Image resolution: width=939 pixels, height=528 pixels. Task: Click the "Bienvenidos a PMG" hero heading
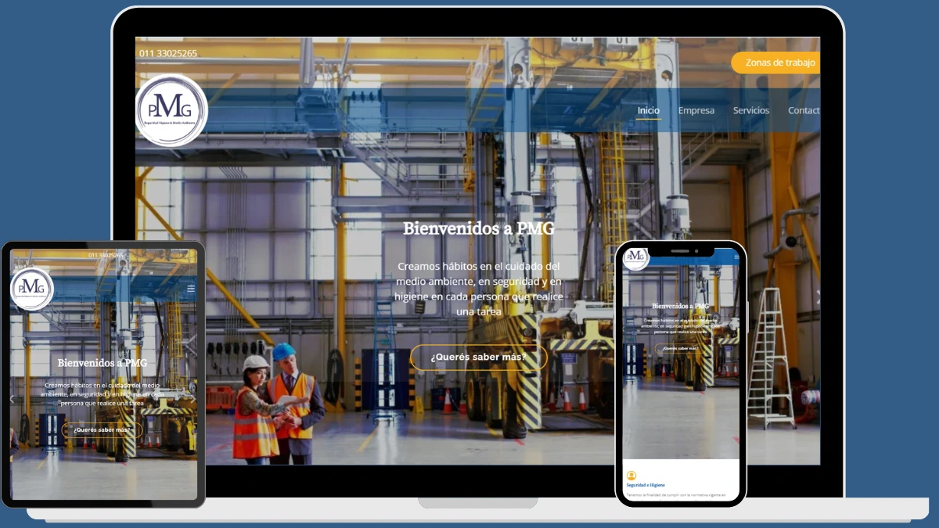coord(478,228)
